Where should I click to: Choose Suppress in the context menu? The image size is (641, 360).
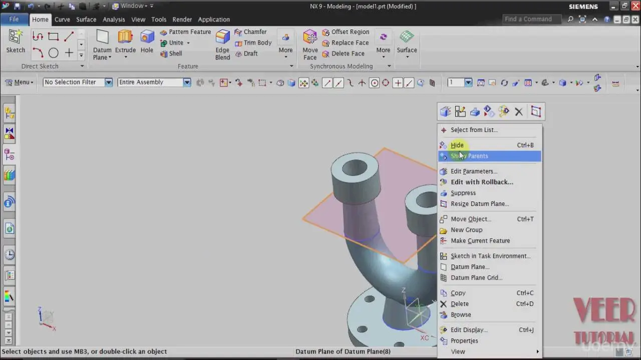coord(490,193)
